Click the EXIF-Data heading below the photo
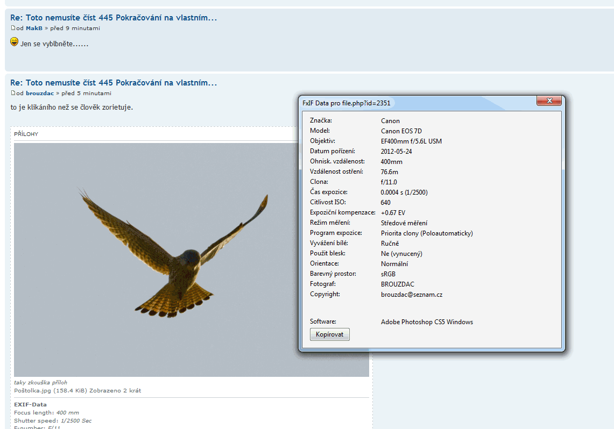 [30, 404]
